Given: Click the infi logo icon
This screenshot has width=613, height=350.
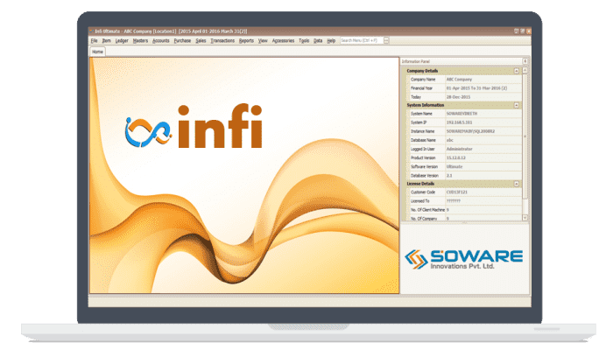Looking at the screenshot, I should [x=144, y=129].
